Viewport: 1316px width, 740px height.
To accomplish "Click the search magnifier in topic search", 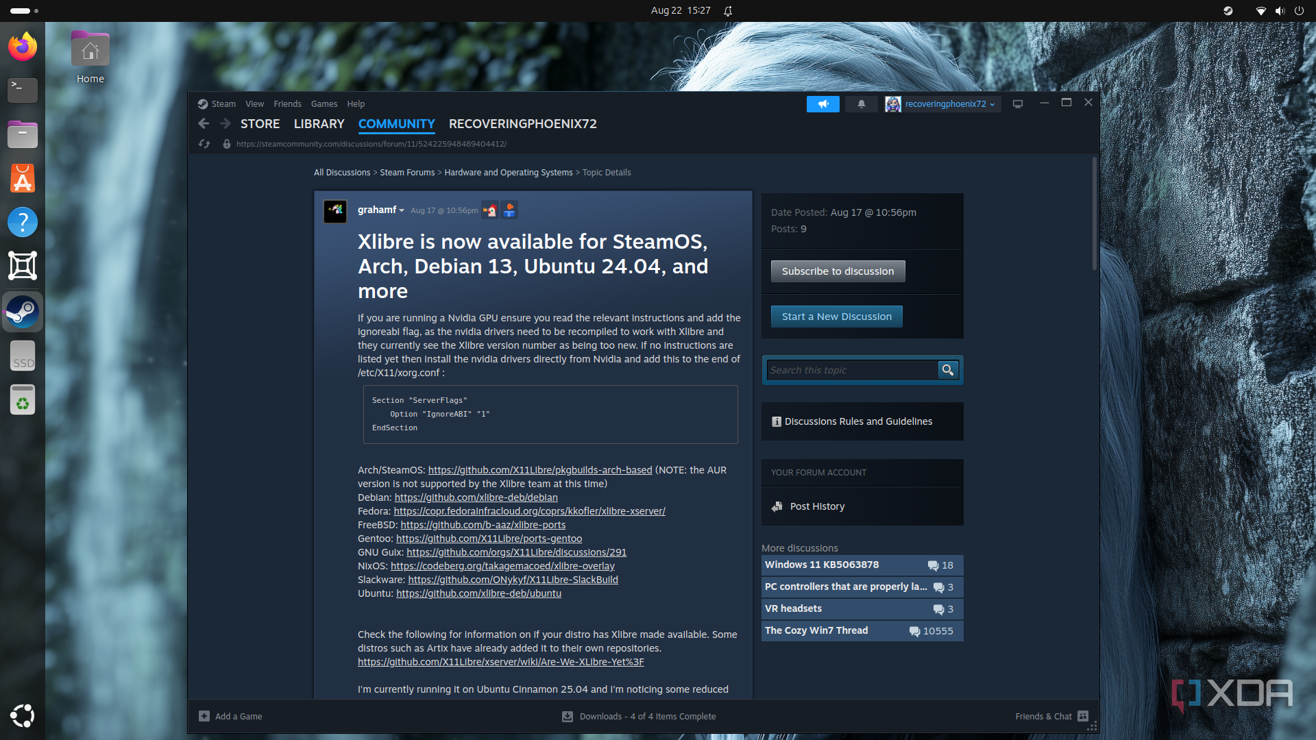I will click(947, 370).
